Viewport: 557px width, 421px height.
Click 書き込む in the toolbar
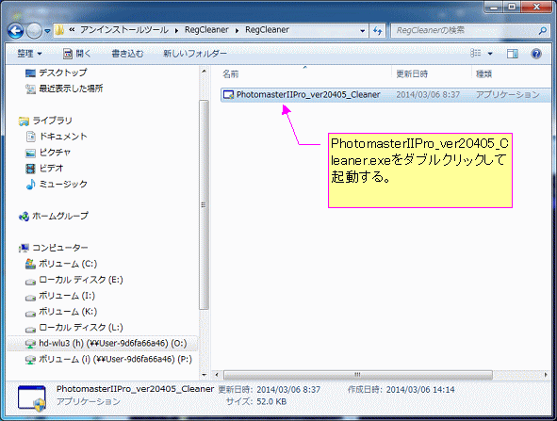coord(127,54)
